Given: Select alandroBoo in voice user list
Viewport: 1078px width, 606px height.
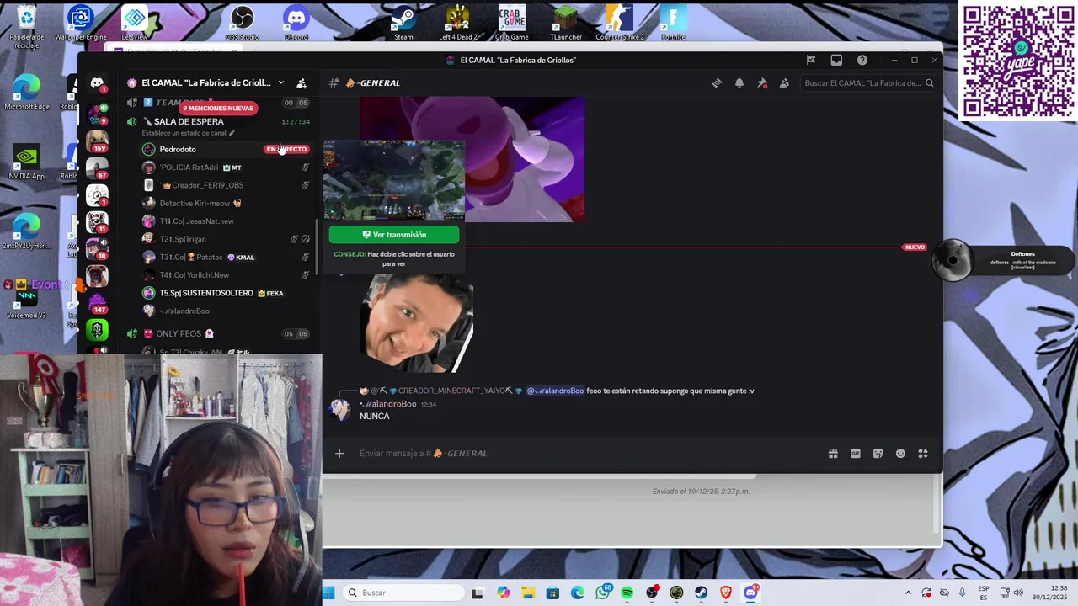Looking at the screenshot, I should pyautogui.click(x=184, y=311).
